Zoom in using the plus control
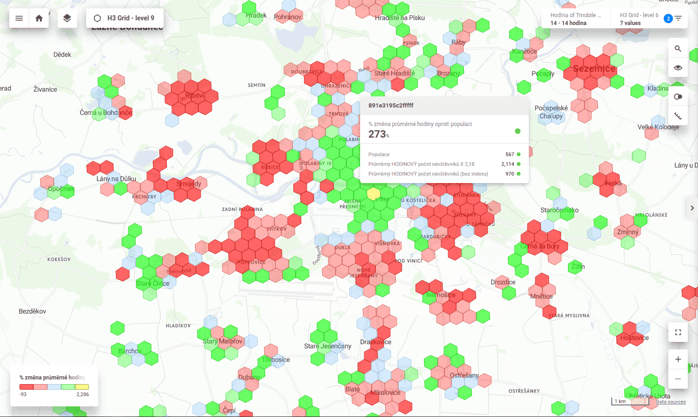This screenshot has height=417, width=698. click(678, 359)
